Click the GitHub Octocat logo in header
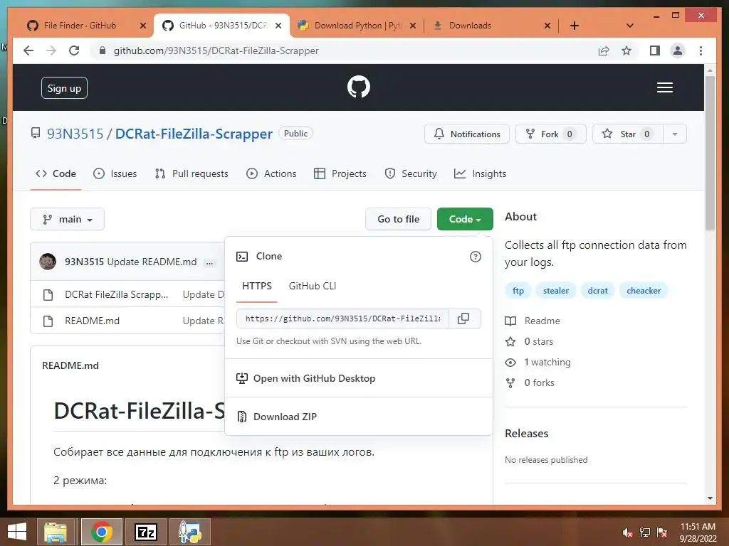729x546 pixels. pos(359,87)
